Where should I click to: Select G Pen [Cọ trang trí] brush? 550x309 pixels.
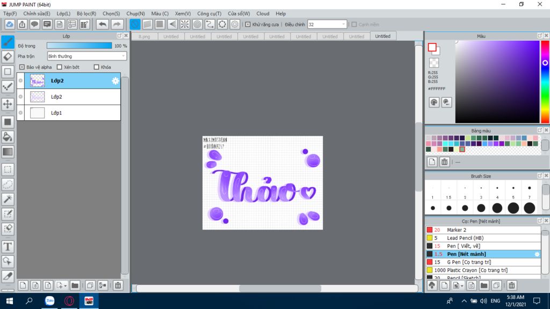coord(483,262)
